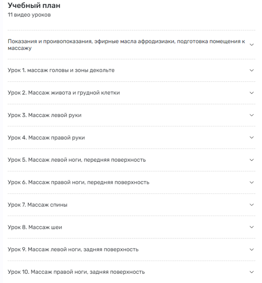Screen dimensions: 262x283
Task: Select title 'Урок 2. Массаж живота и грудной клетки'
Action: 64,93
